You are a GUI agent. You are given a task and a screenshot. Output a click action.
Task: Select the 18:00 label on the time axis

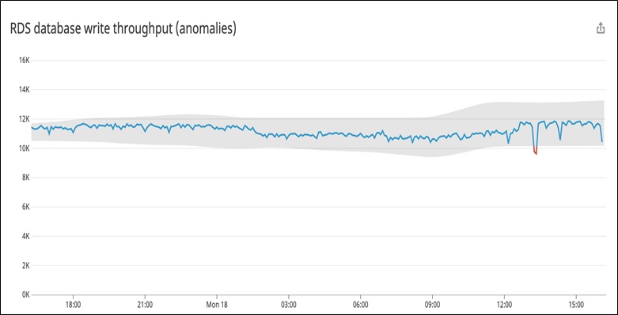tap(74, 305)
